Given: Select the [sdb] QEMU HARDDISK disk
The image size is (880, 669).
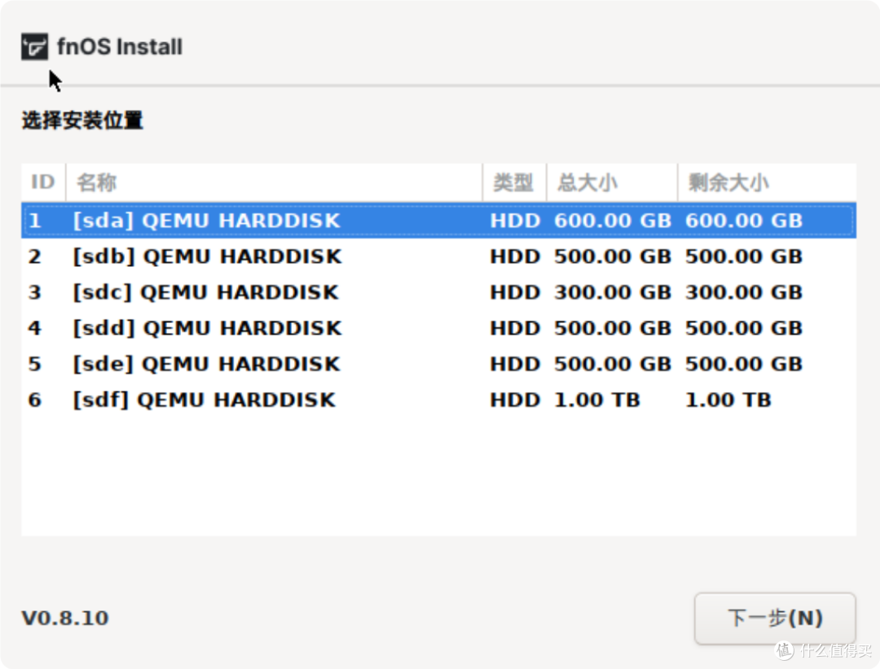Looking at the screenshot, I should [207, 256].
